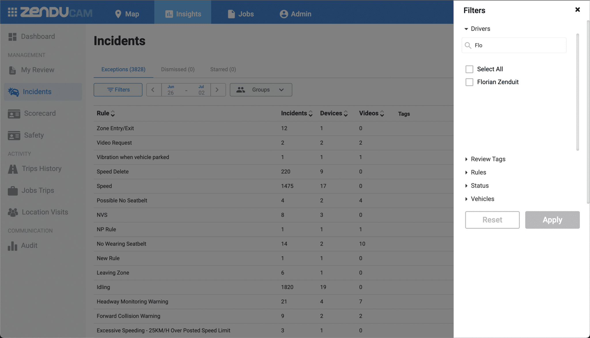Viewport: 590px width, 338px height.
Task: Select the Dismissed (0) tab
Action: [178, 69]
